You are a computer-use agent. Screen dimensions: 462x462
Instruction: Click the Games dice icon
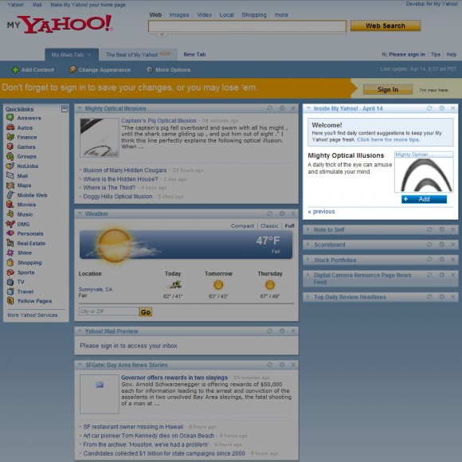tap(10, 147)
